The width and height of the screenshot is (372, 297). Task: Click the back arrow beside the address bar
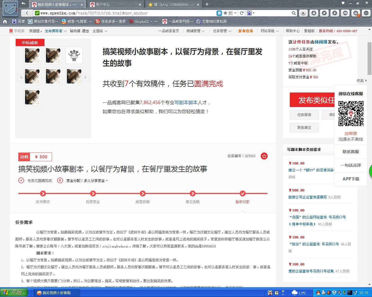[27, 13]
